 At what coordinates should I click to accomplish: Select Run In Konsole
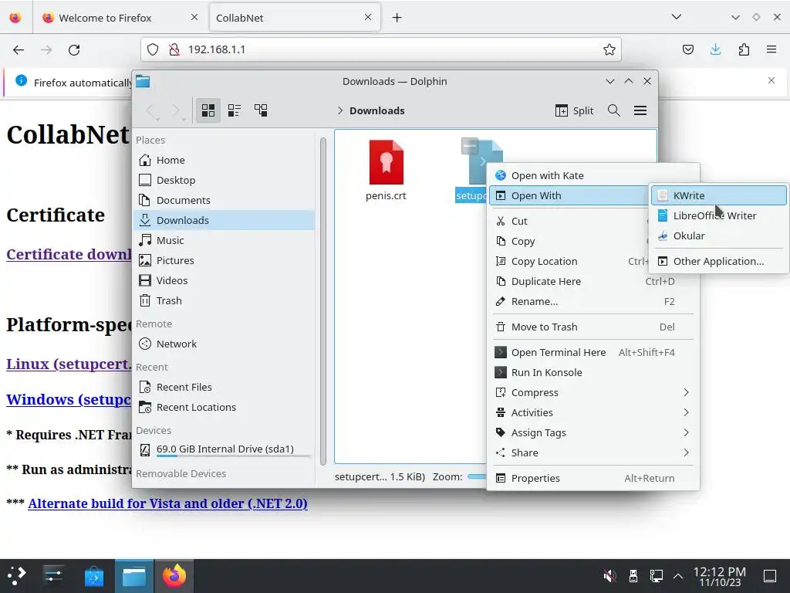[592, 373]
